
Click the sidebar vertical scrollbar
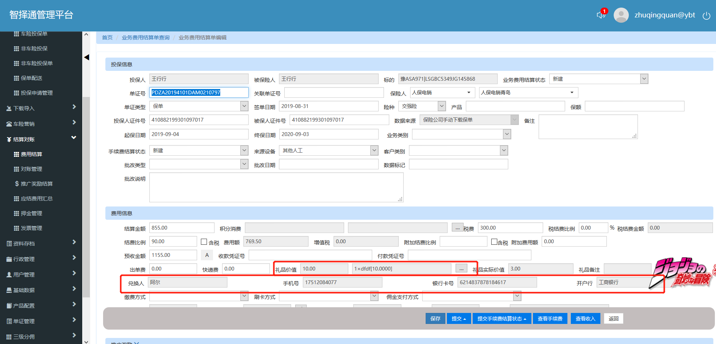(x=86, y=189)
